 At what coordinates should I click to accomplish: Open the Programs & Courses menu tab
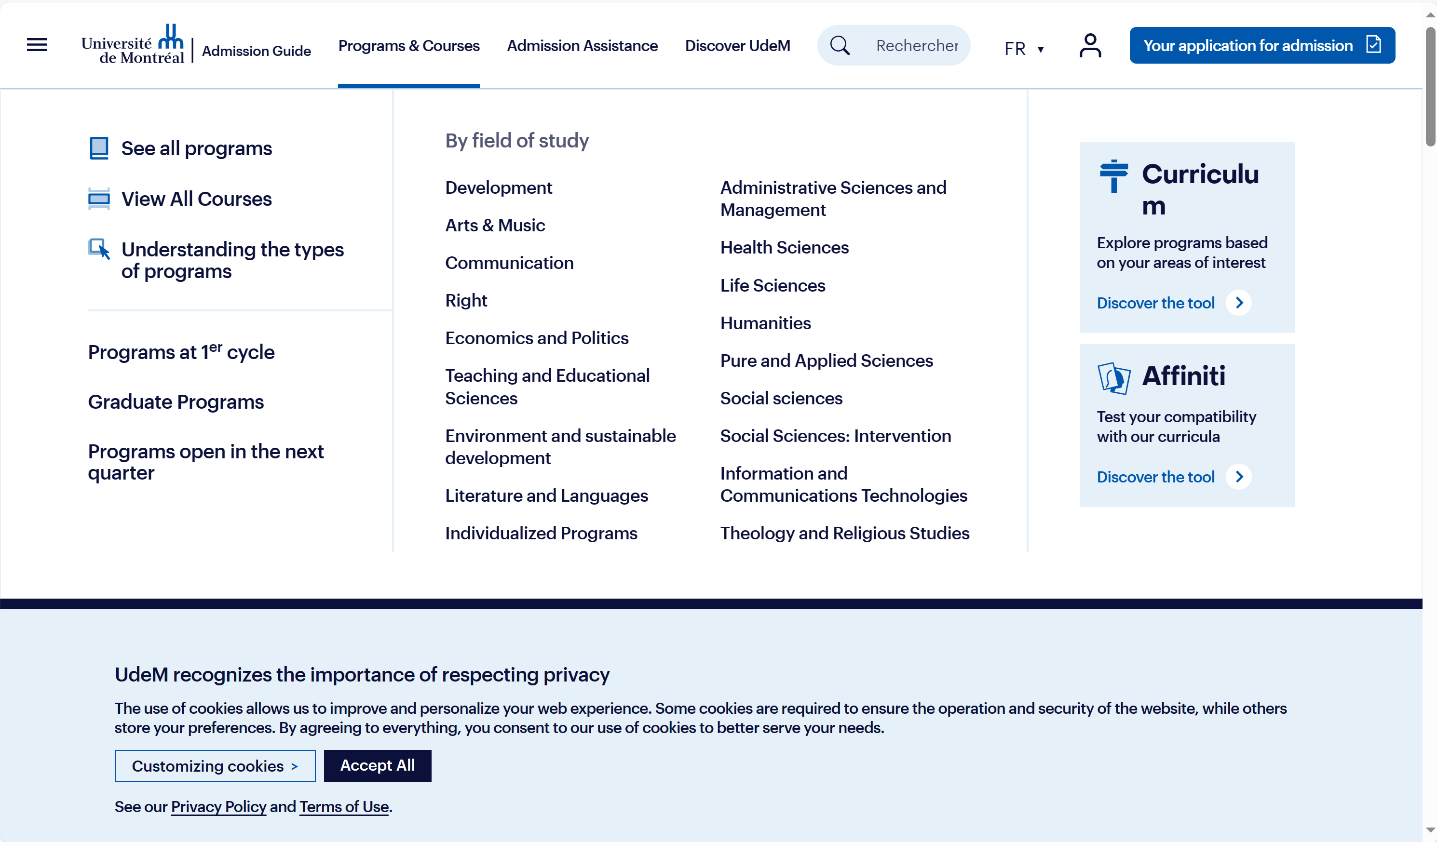coord(408,46)
